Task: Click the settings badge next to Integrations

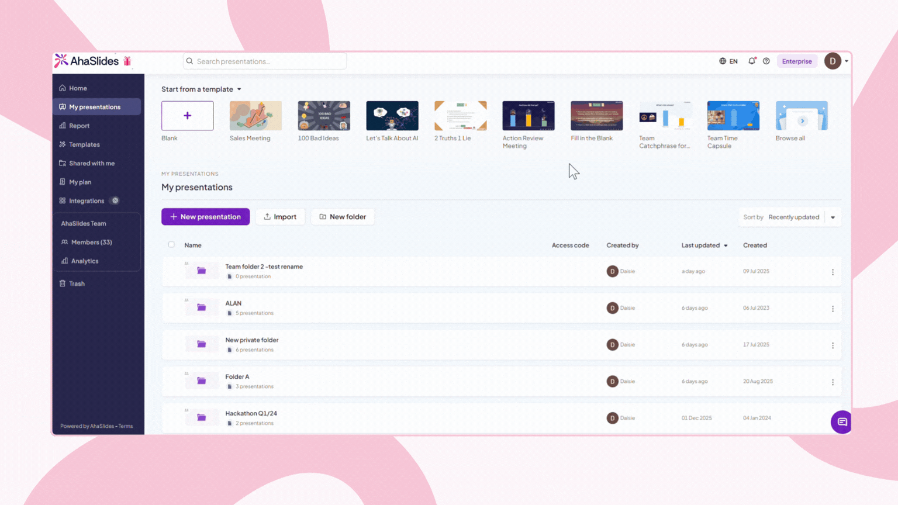Action: click(115, 200)
